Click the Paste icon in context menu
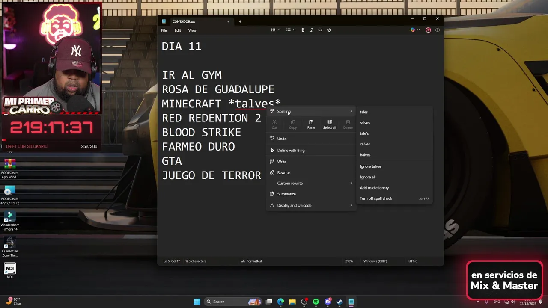The height and width of the screenshot is (308, 548). tap(311, 124)
